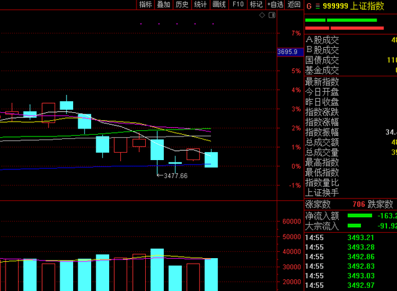The width and height of the screenshot is (397, 291).
Task: Click the green 大宗流入 bar
Action: click(x=354, y=225)
